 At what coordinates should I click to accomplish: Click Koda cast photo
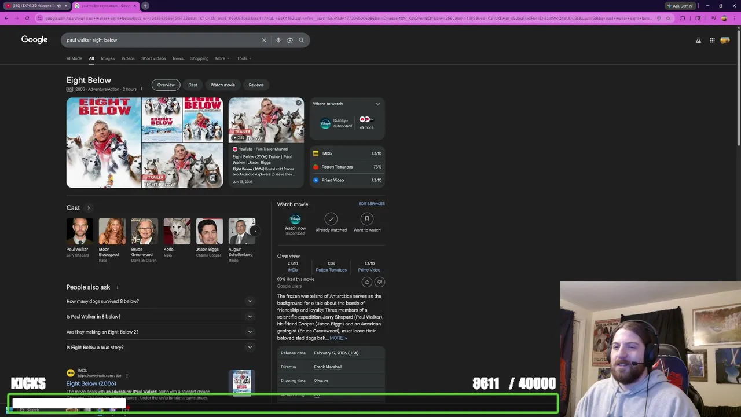pos(177,231)
